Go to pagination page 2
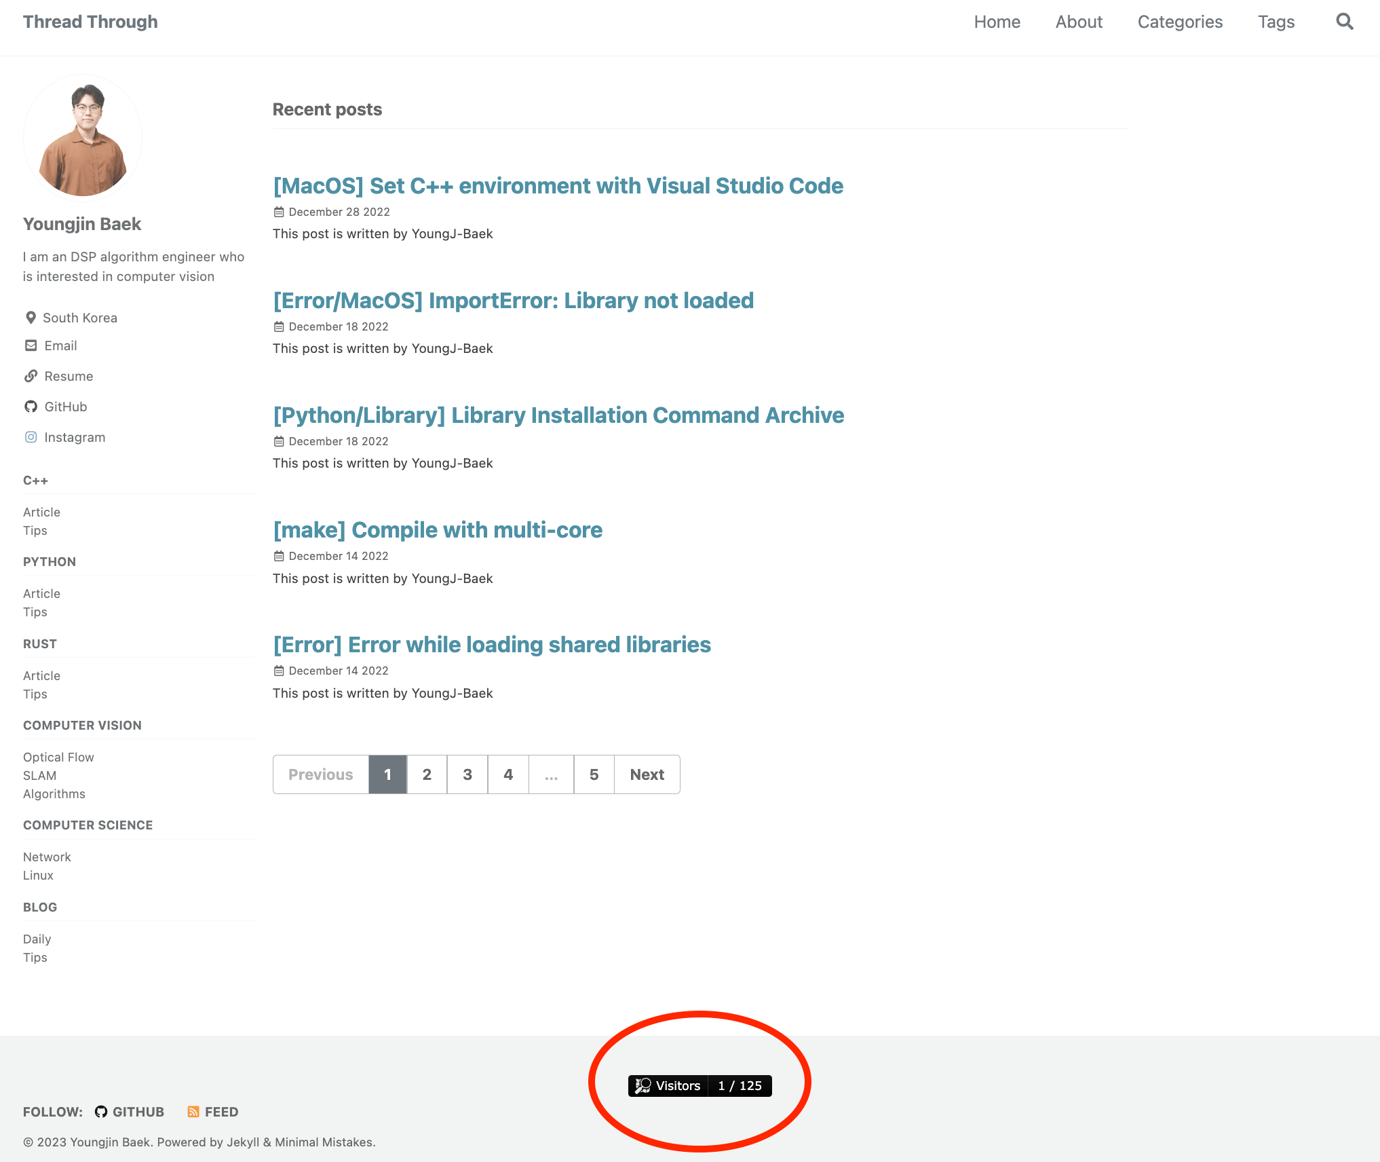The height and width of the screenshot is (1162, 1380). tap(427, 774)
